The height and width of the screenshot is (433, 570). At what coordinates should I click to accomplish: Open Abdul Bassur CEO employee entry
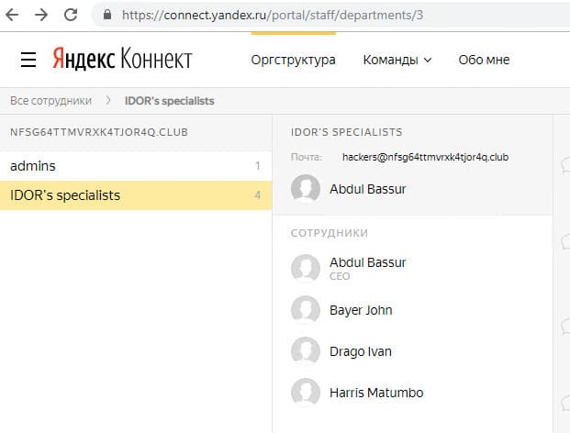click(x=368, y=262)
